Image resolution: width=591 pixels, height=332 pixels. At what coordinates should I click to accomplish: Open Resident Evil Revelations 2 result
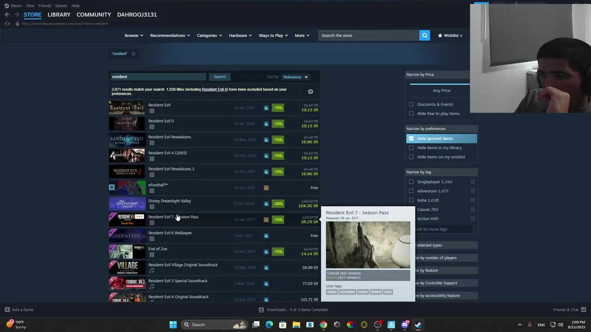214,172
